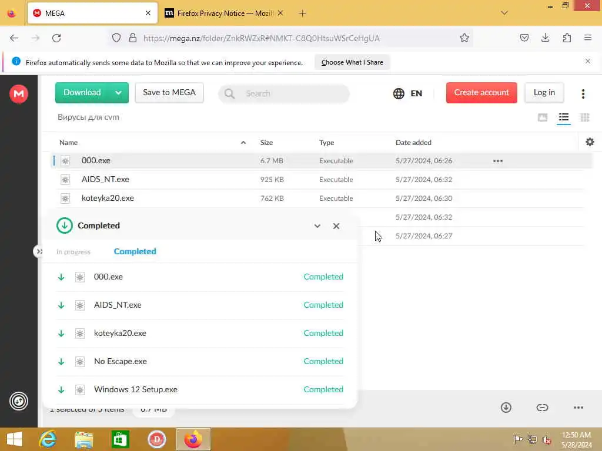Sort files by Size column
The image size is (602, 451).
coord(266,143)
